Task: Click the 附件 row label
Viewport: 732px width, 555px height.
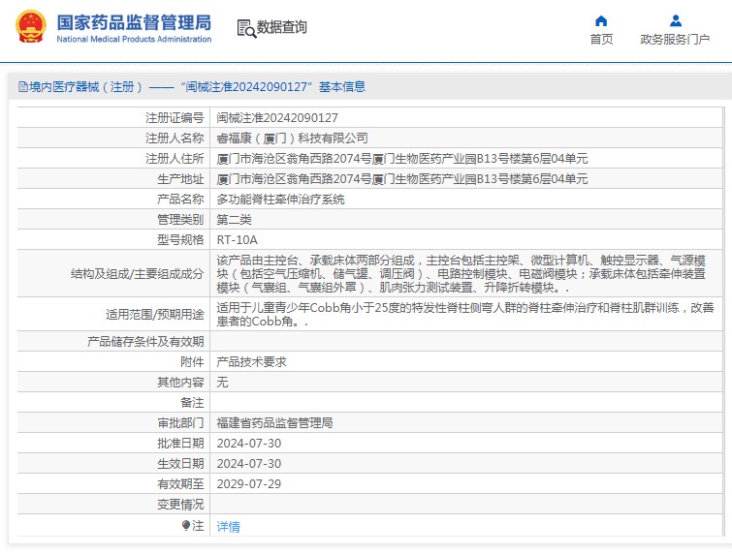Action: 192,362
